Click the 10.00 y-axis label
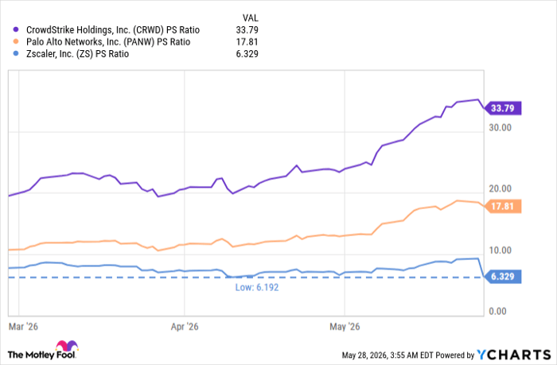Screen dimensions: 557x365 pos(501,250)
